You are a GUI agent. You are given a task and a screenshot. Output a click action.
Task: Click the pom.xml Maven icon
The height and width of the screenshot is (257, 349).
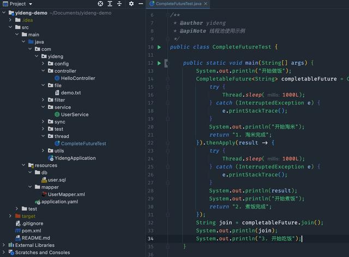pyautogui.click(x=18, y=231)
